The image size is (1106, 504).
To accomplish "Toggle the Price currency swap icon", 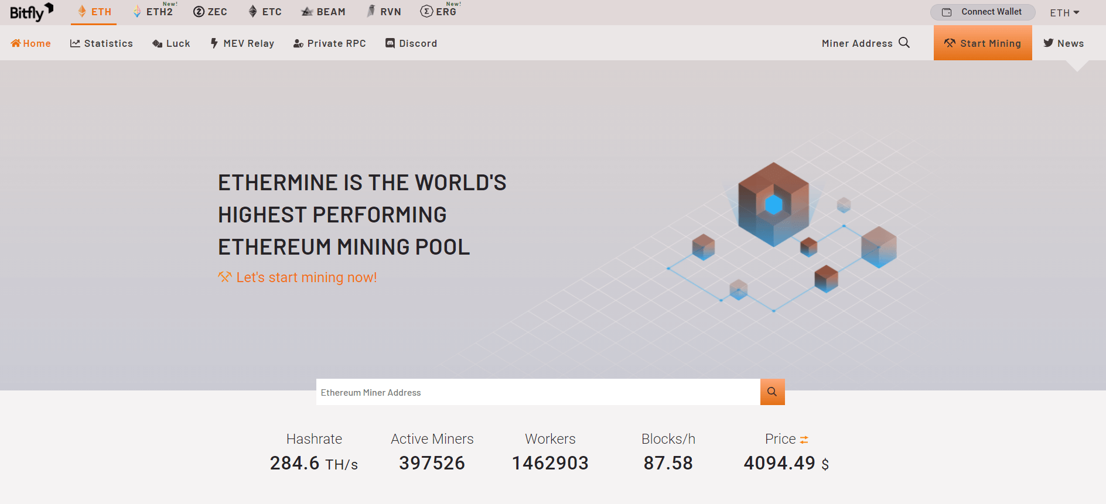I will click(804, 440).
